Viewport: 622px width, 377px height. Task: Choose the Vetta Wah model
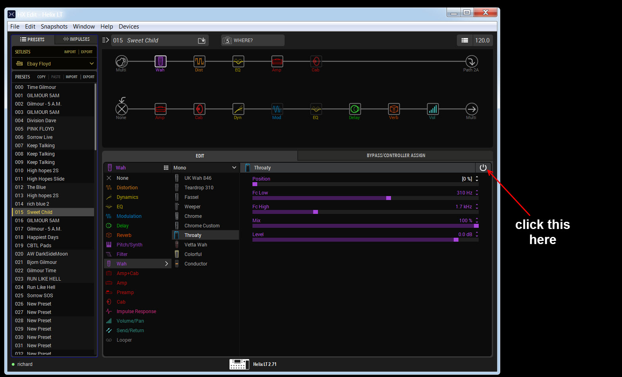click(x=205, y=245)
